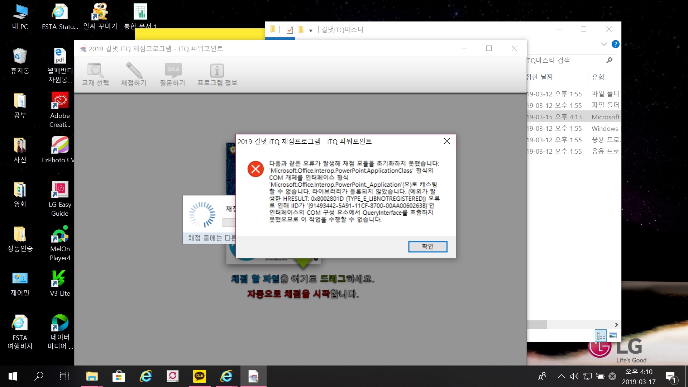The height and width of the screenshot is (387, 688).
Task: Select V3 Lite desktop icon
Action: click(60, 283)
